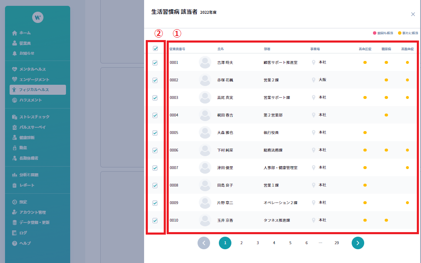Viewport: 421px width, 263px height.
Task: Toggle the select-all checkbox in header
Action: [x=155, y=48]
